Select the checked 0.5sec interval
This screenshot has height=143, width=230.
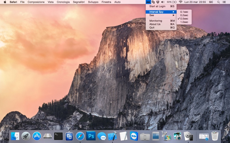point(184,19)
